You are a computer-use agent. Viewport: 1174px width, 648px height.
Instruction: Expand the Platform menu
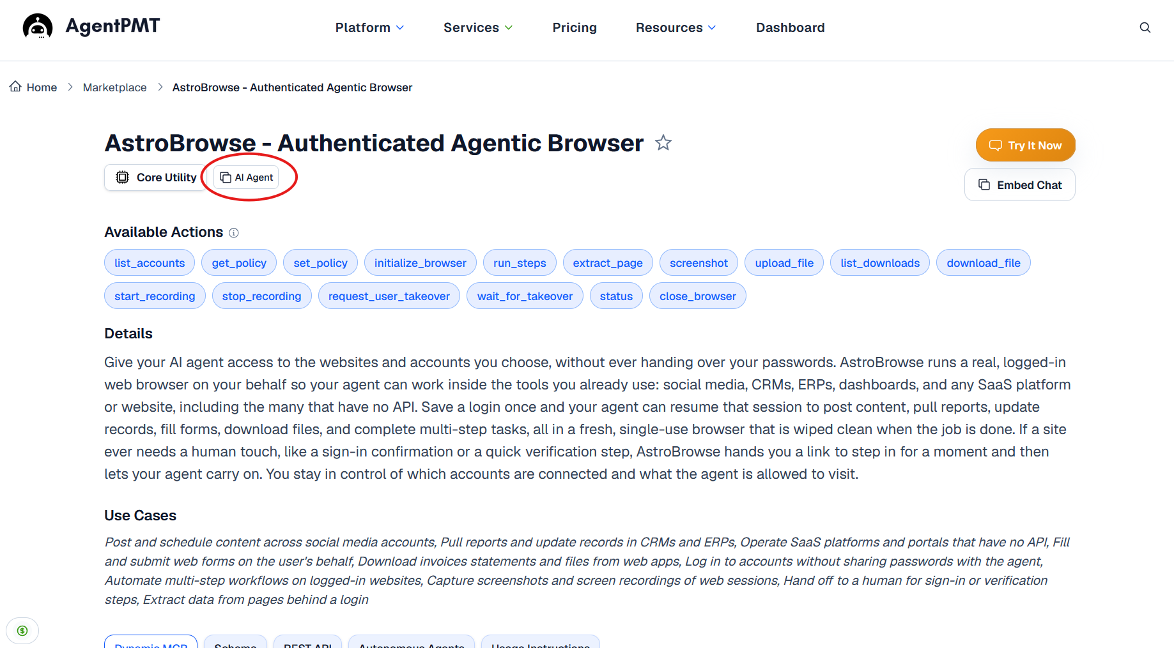pos(369,27)
